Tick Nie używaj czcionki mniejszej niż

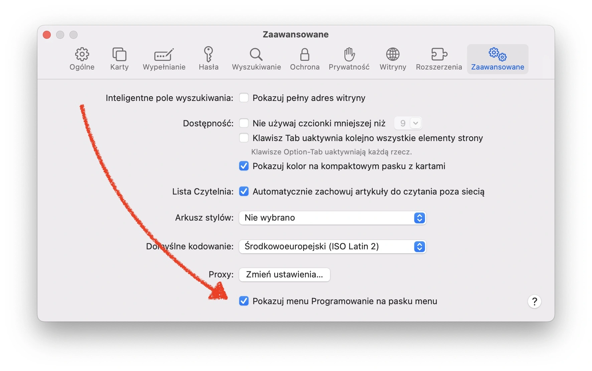(x=244, y=123)
